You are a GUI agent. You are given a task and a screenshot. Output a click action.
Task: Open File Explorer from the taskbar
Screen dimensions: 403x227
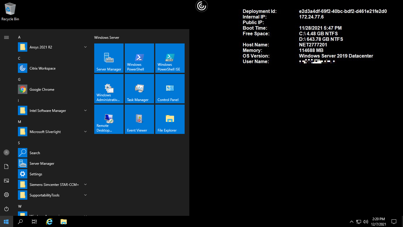(64, 221)
